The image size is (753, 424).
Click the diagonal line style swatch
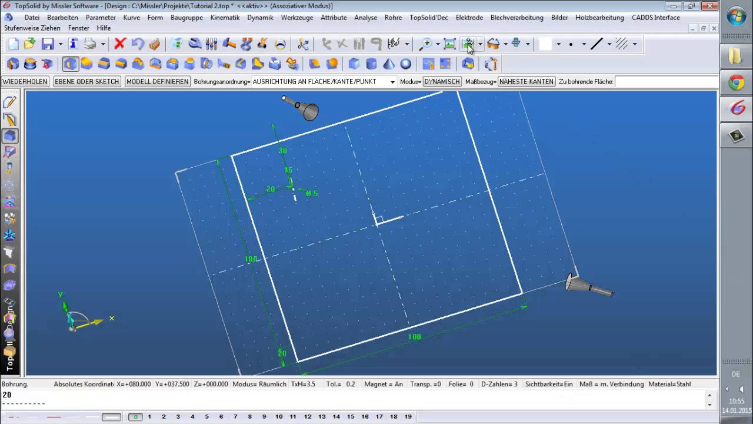tap(597, 44)
